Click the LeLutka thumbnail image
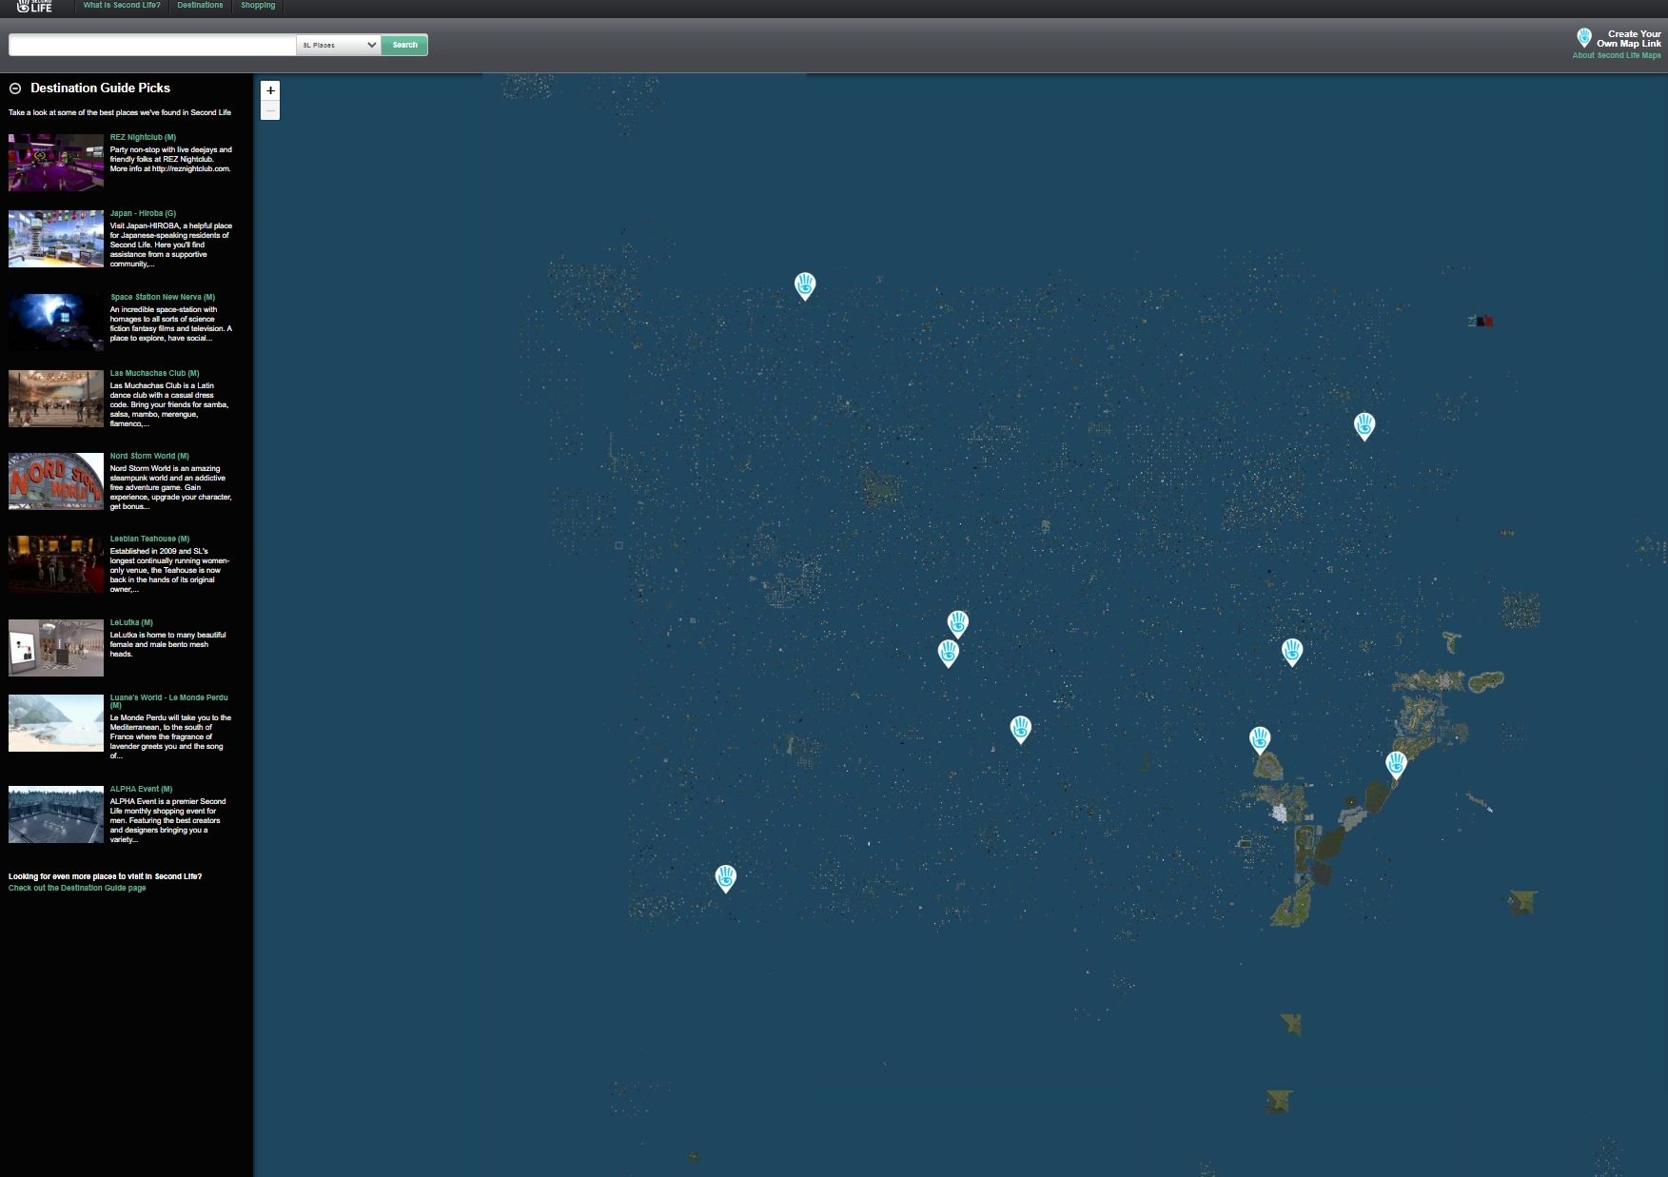The image size is (1668, 1177). pyautogui.click(x=56, y=648)
